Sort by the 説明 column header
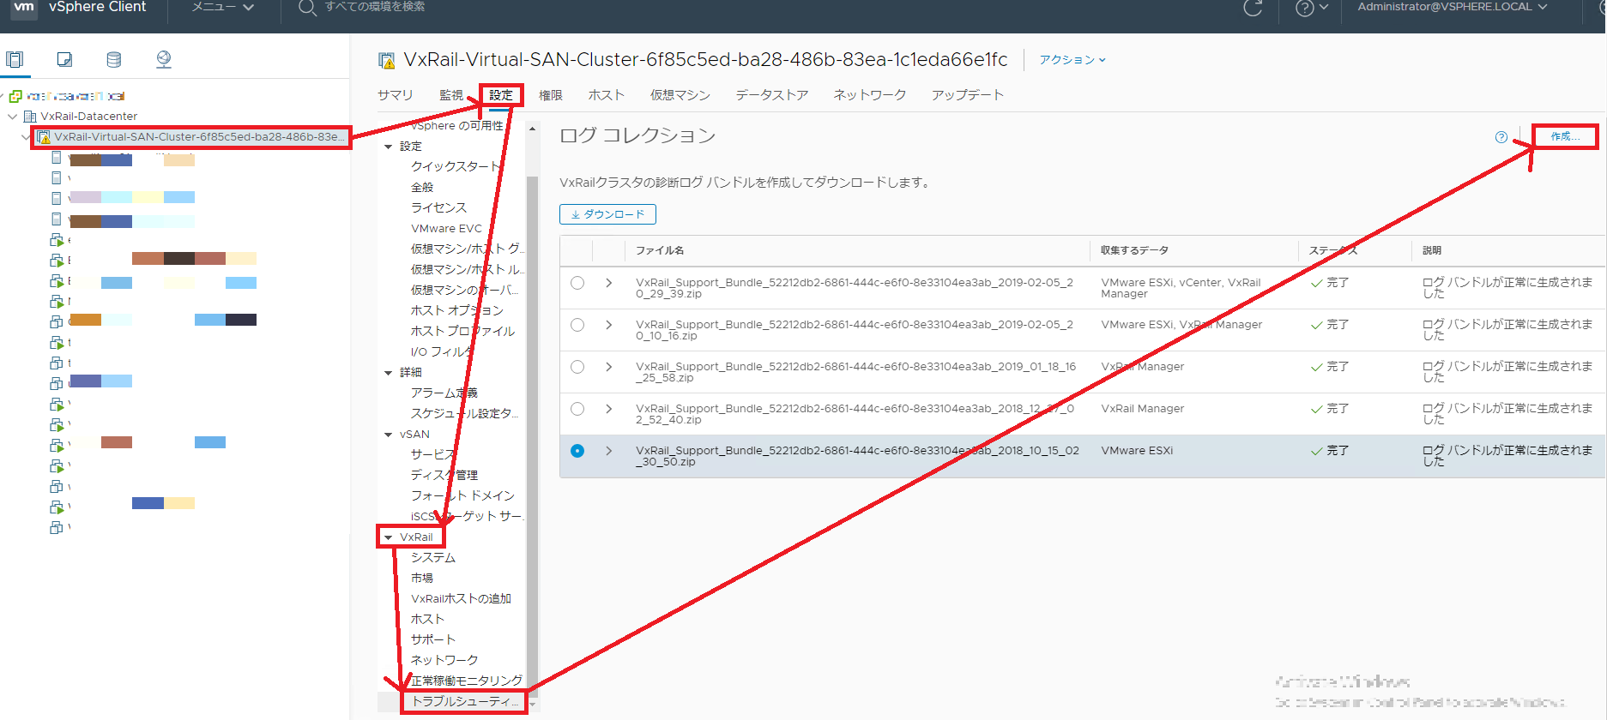The image size is (1607, 720). (x=1432, y=251)
